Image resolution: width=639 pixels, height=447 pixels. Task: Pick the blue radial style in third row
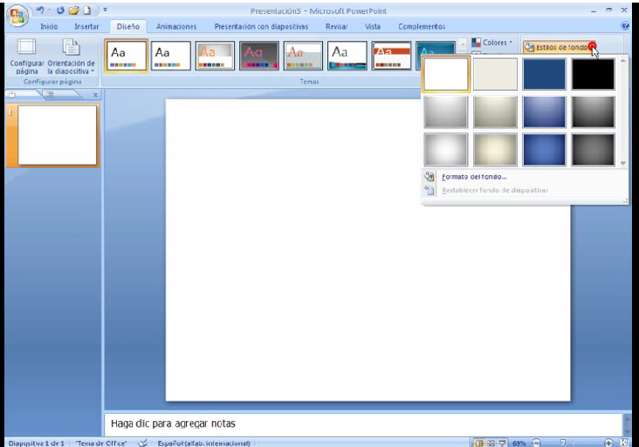click(x=545, y=150)
